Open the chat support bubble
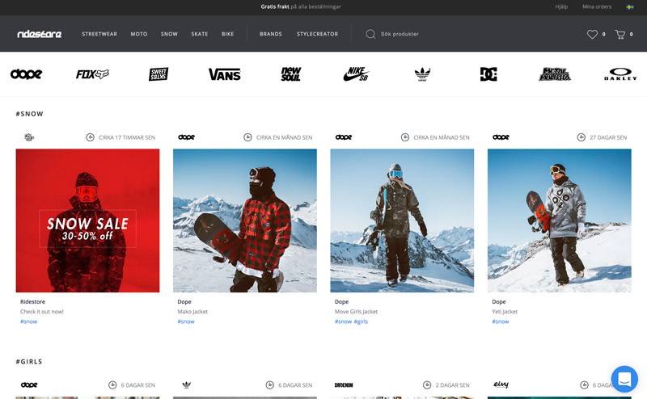Screen dimensions: 647x399 tap(624, 379)
